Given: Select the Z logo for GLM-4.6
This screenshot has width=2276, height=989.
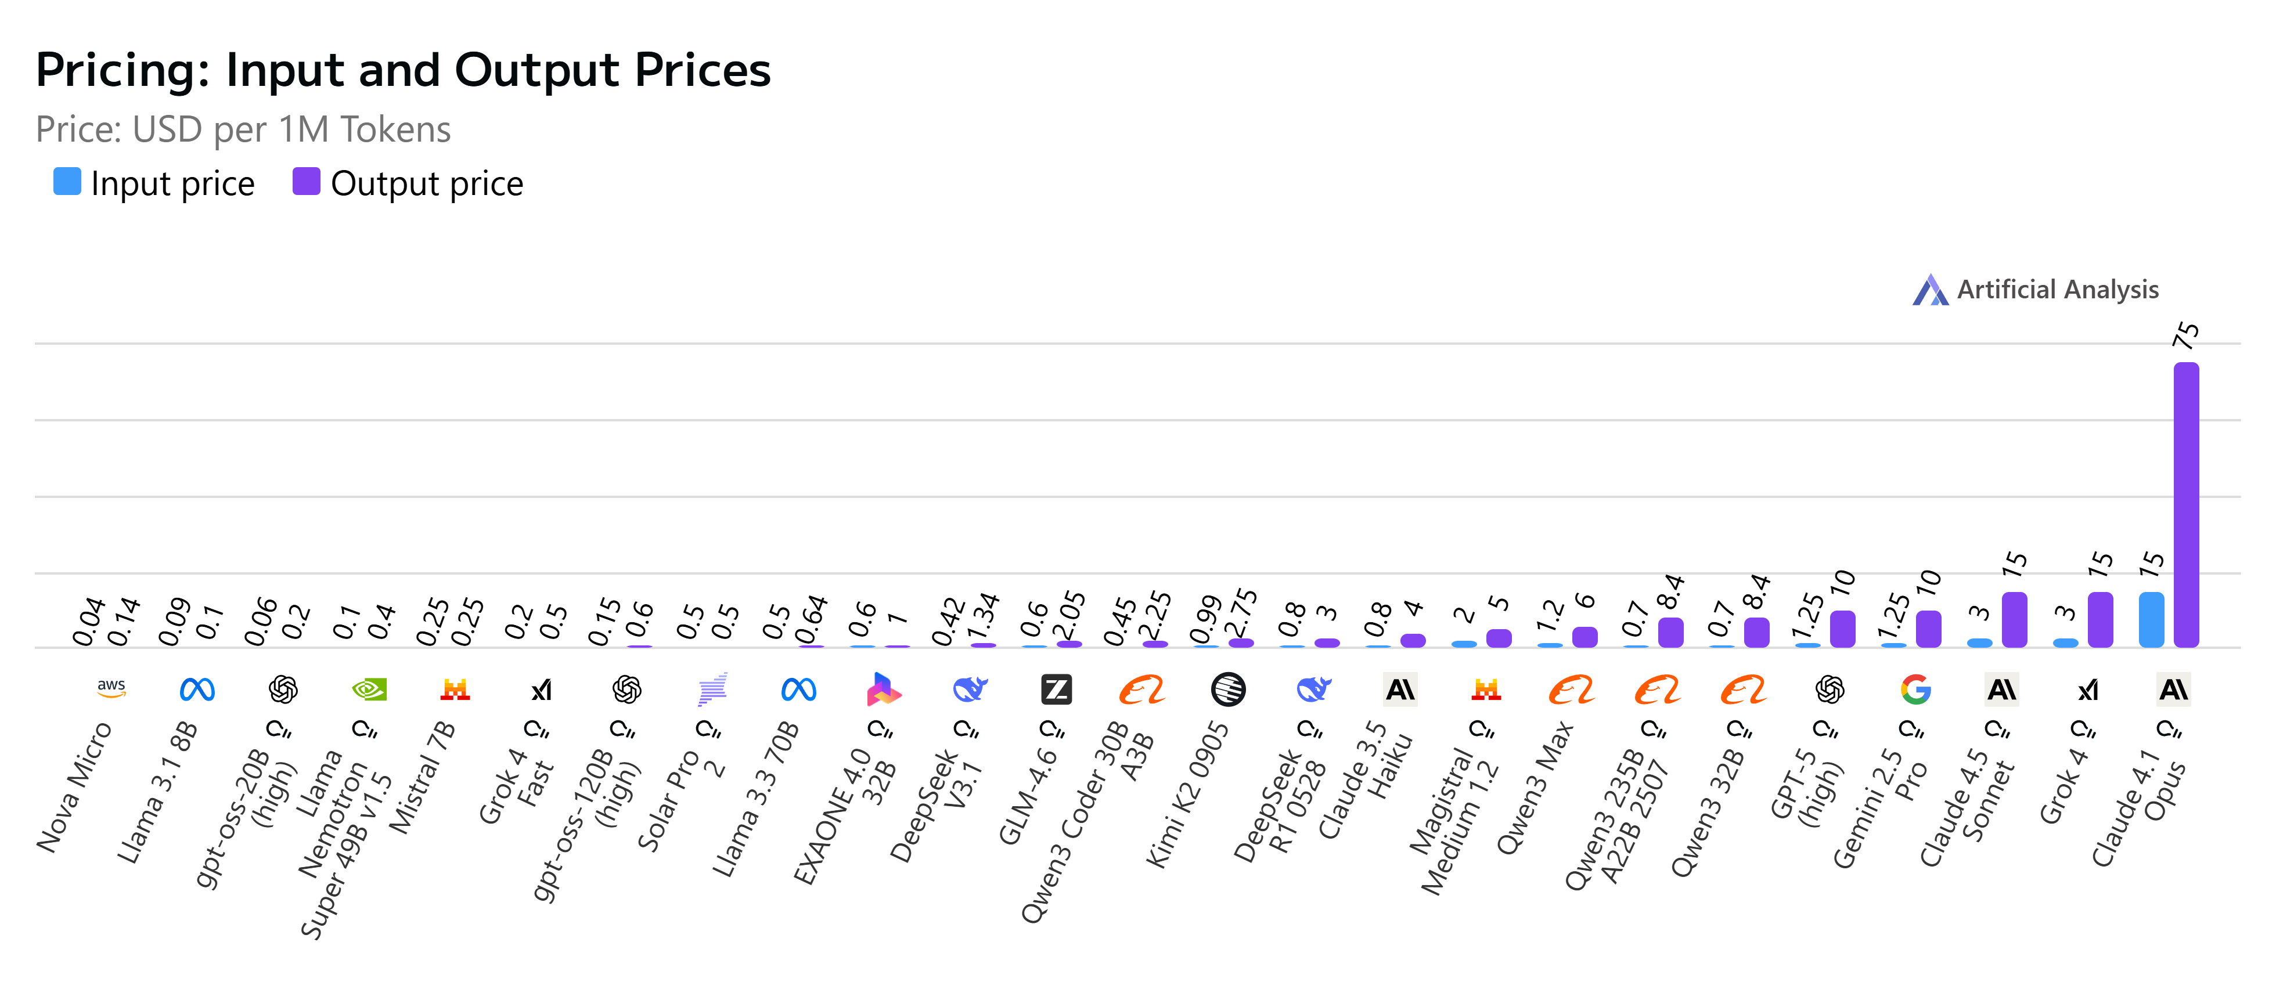Looking at the screenshot, I should click(1056, 689).
